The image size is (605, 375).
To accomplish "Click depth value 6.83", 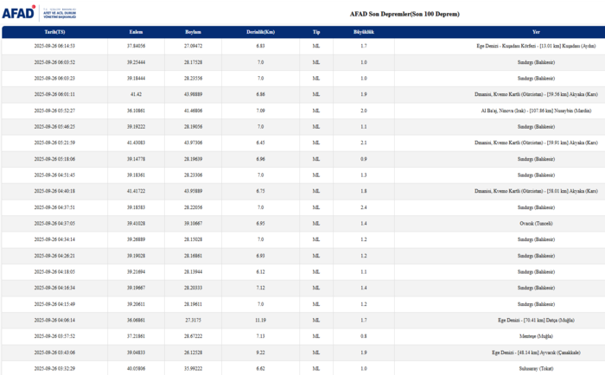I will 260,46.
